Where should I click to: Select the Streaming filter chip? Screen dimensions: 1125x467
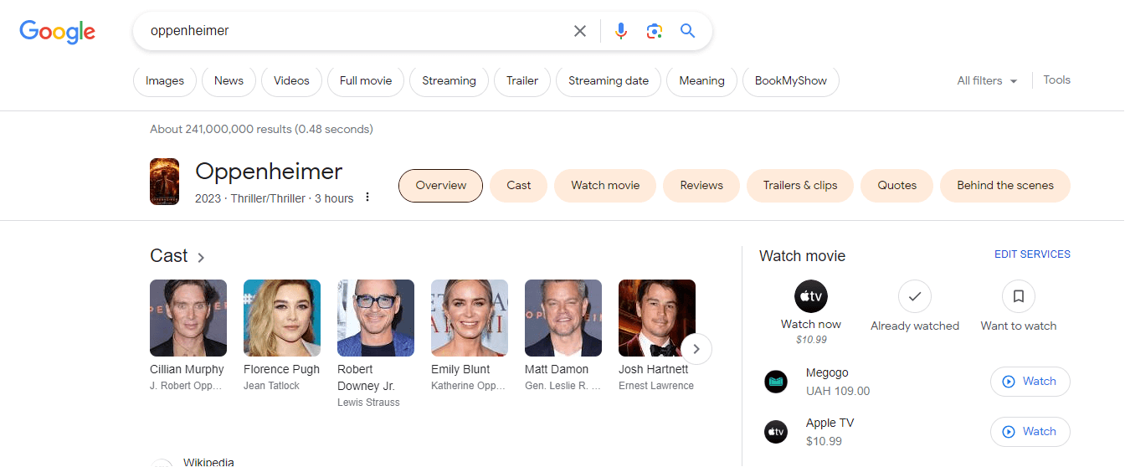tap(449, 81)
